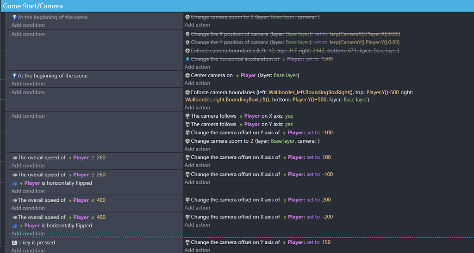Add condition to the 'camera follows Player' event
Viewport: 474px width, 253px height.
coord(28,116)
